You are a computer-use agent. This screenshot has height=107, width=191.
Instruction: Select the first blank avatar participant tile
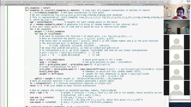click(x=177, y=42)
